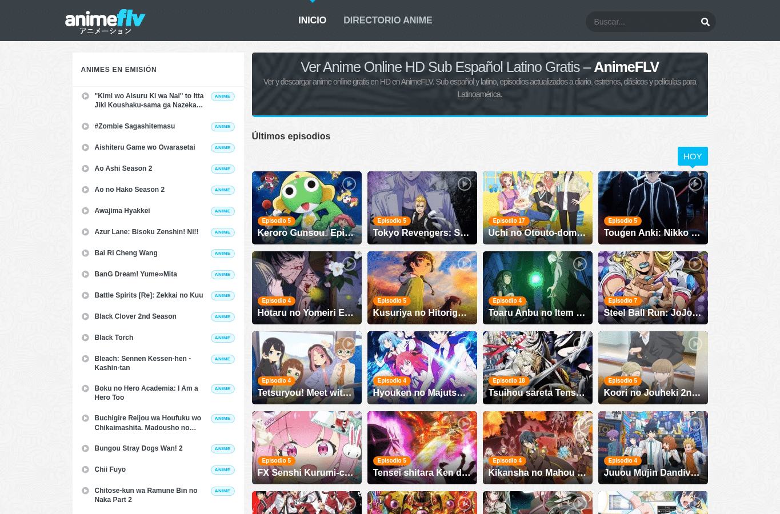Click the HOY label button
780x514 pixels.
[x=693, y=156]
